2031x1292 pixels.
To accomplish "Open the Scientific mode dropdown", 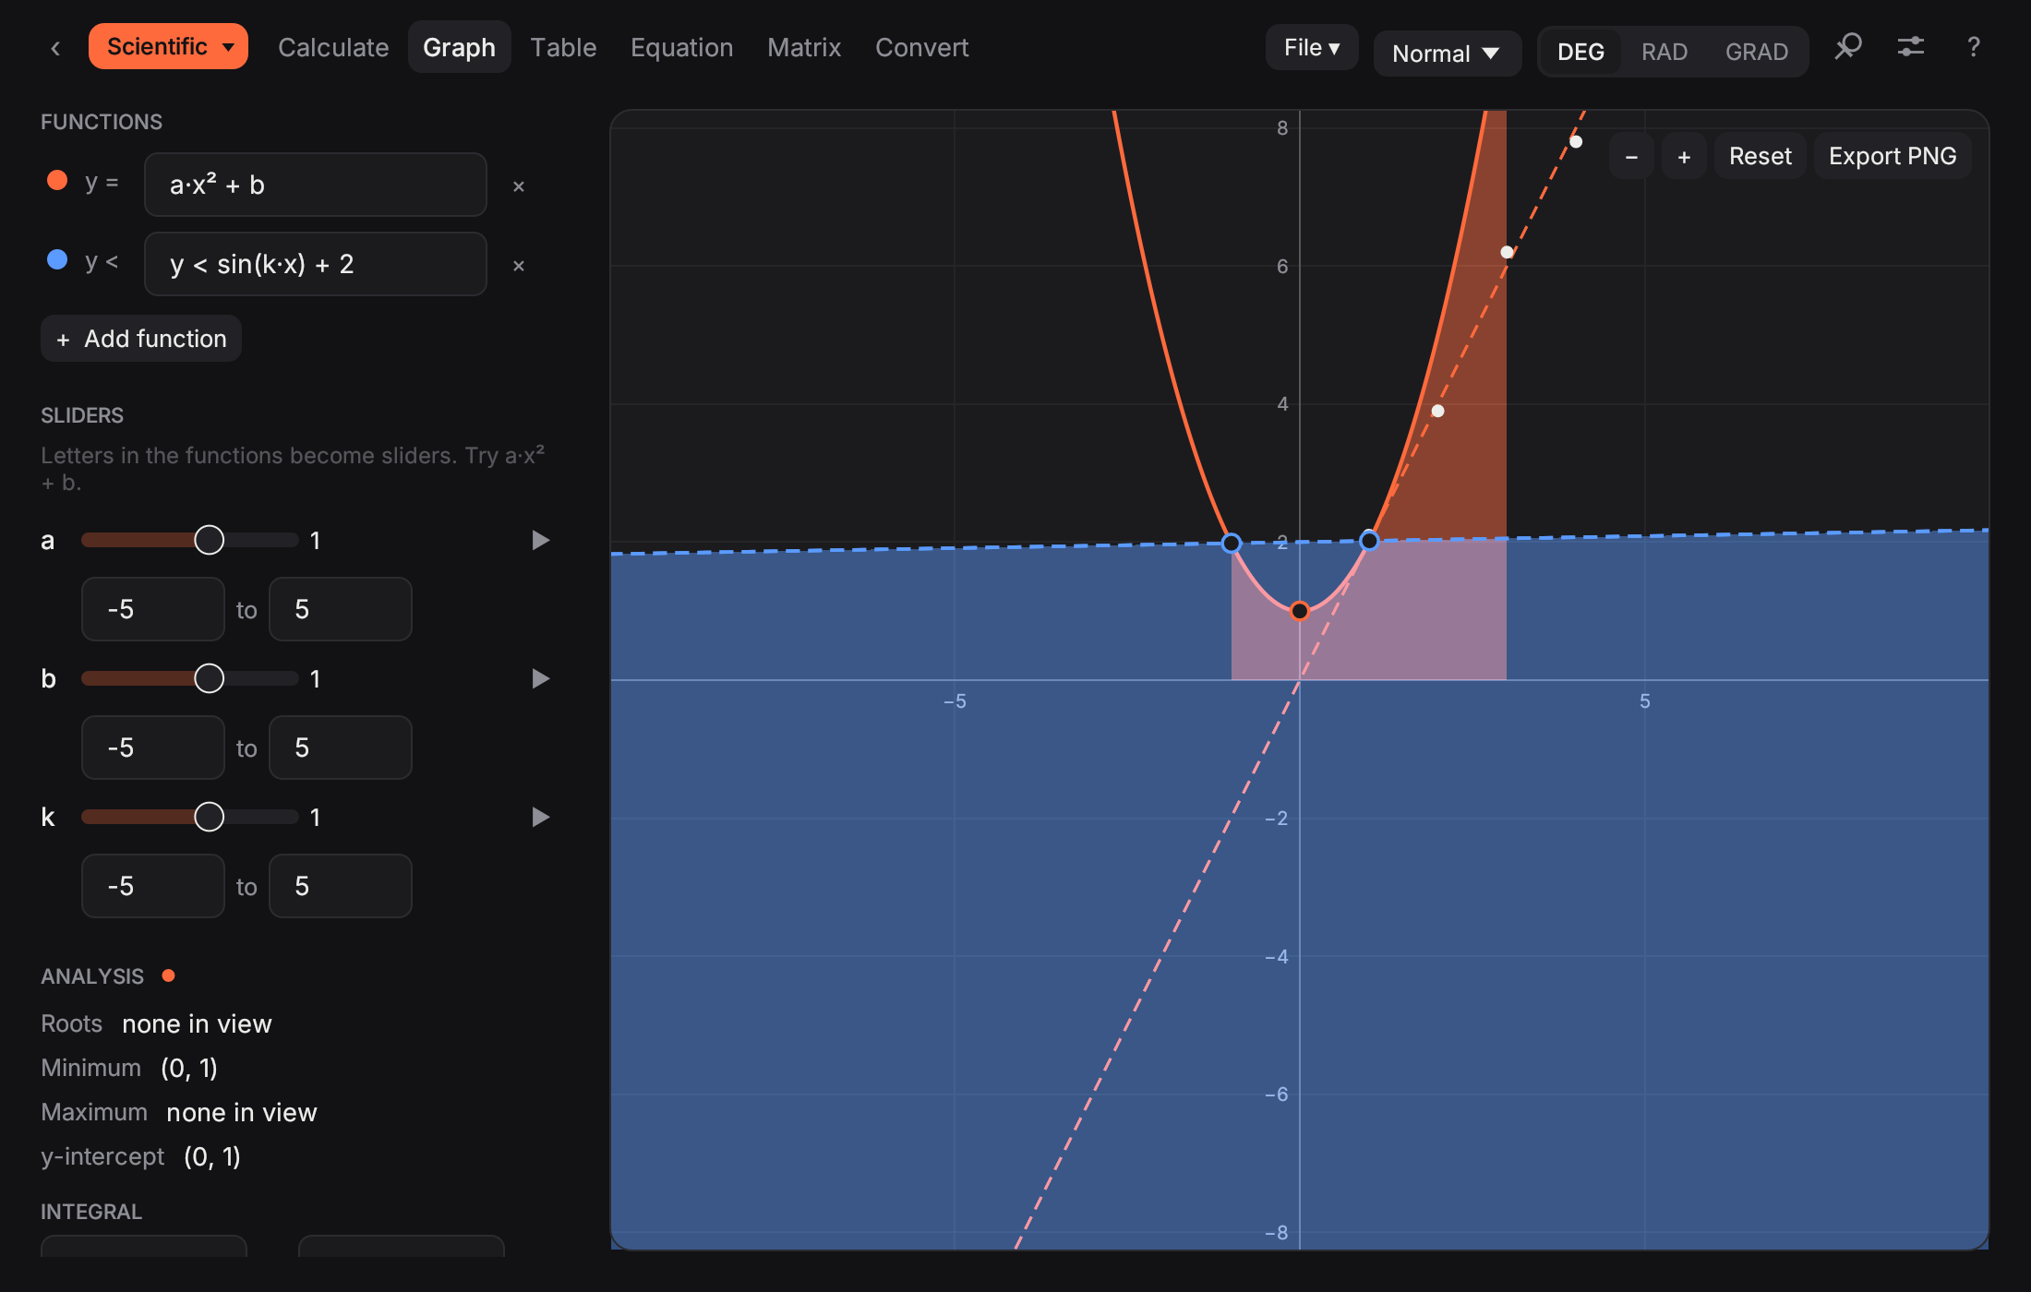I will [168, 46].
